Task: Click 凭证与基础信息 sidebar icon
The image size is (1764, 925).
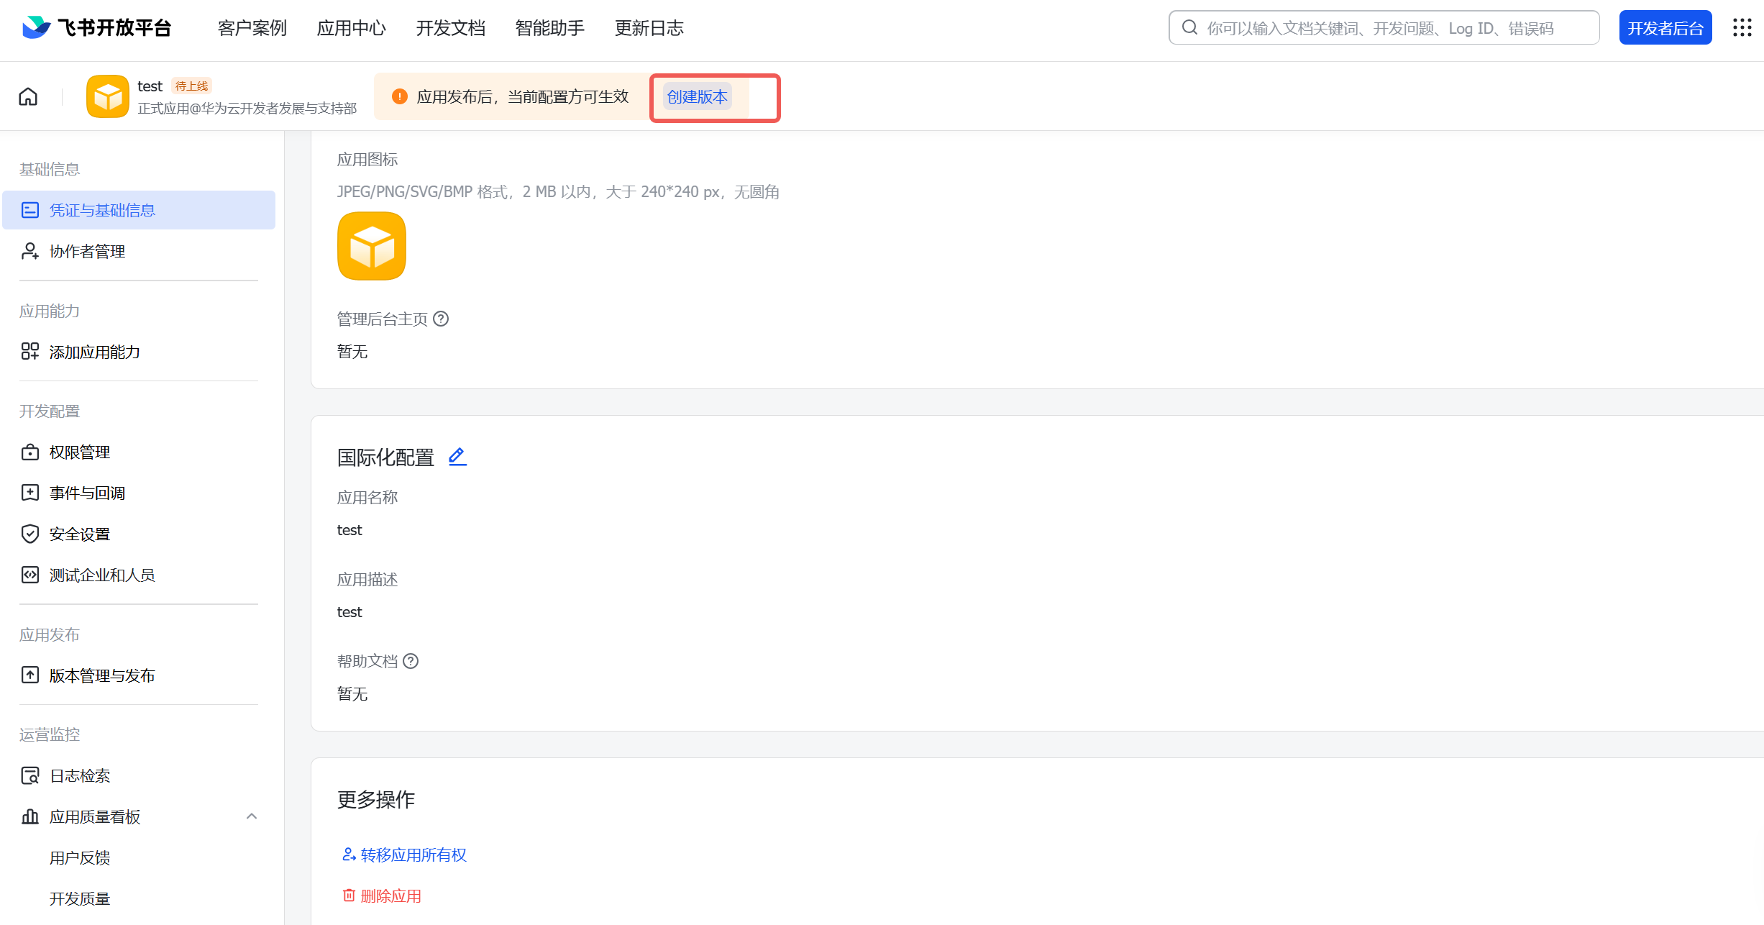Action: (30, 210)
